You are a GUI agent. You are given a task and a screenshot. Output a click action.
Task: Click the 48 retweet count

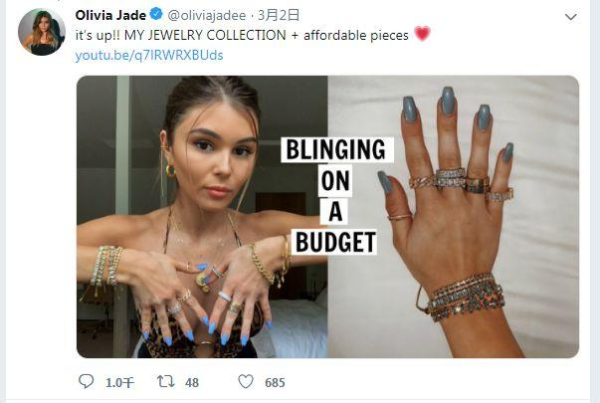192,382
